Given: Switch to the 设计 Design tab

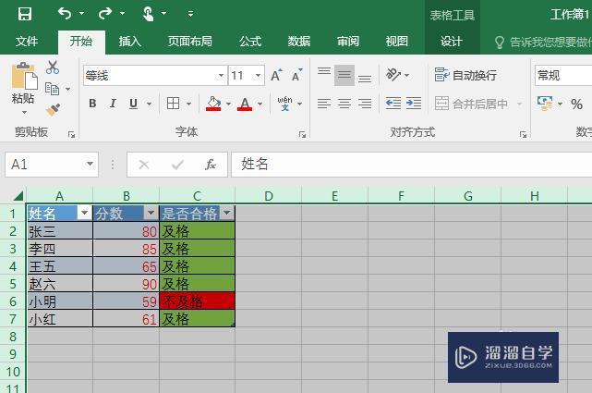Looking at the screenshot, I should [x=452, y=42].
